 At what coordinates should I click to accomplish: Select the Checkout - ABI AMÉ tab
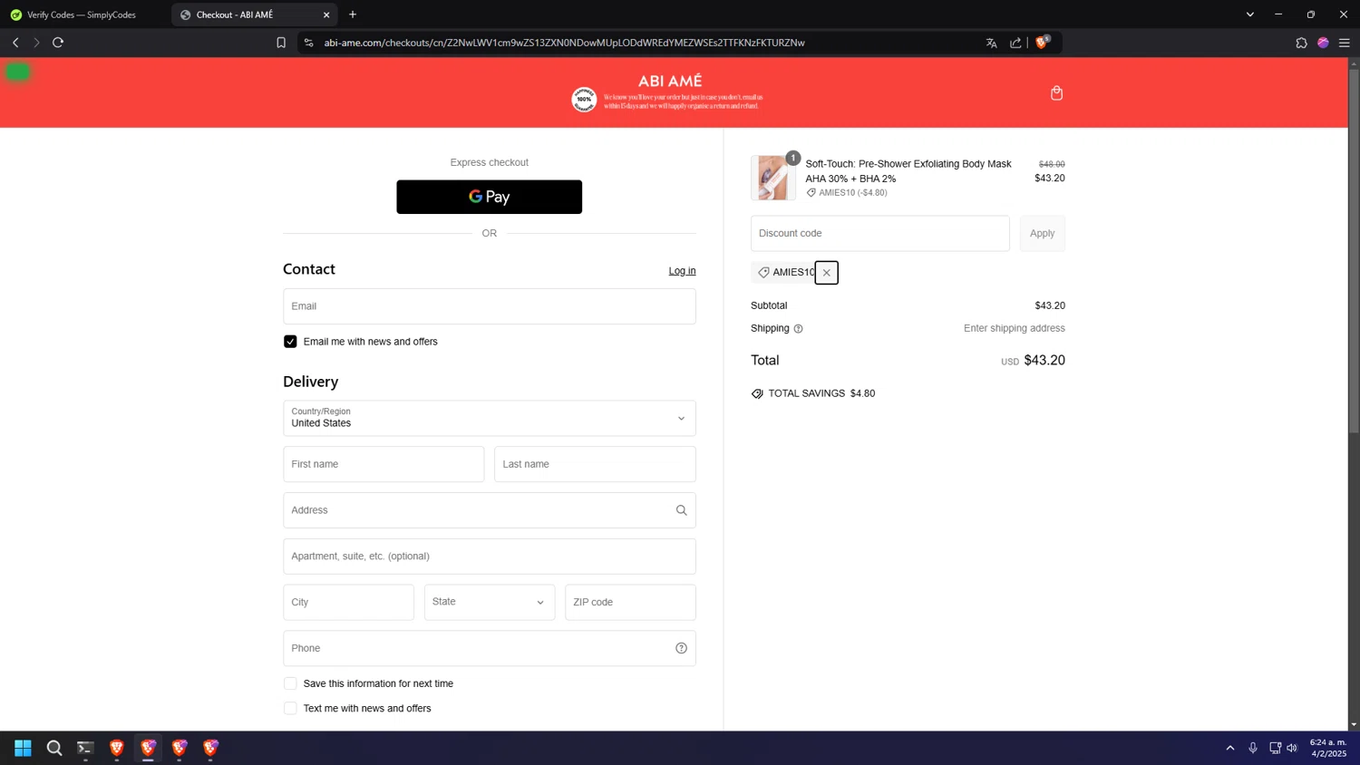[x=254, y=15]
